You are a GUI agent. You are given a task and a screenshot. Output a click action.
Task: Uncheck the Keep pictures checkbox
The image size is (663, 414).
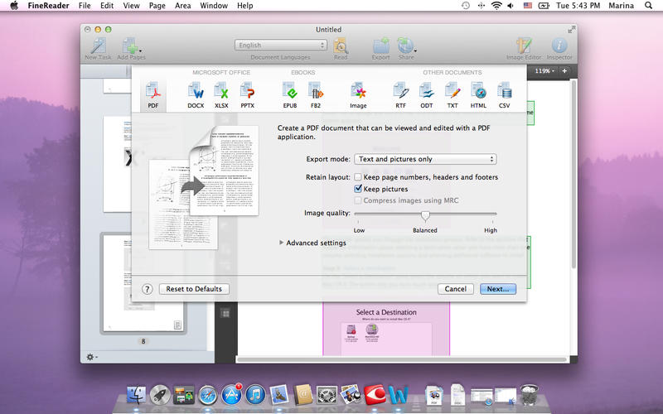pos(358,189)
